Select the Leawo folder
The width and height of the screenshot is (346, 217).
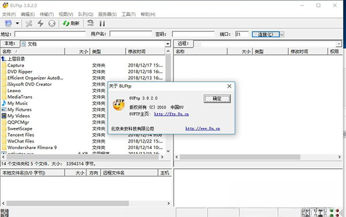[x=12, y=90]
